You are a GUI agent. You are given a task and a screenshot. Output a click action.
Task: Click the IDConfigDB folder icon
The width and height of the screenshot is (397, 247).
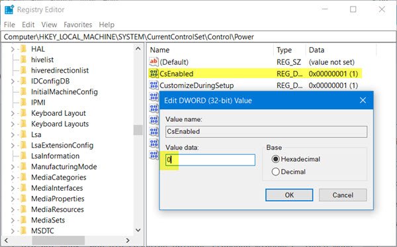tap(24, 81)
